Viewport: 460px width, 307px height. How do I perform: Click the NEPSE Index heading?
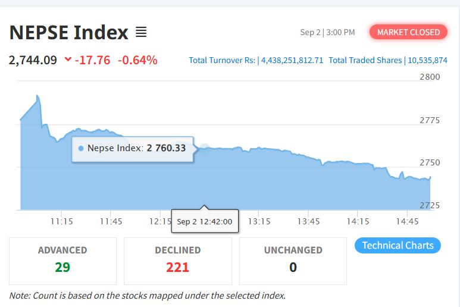[69, 32]
